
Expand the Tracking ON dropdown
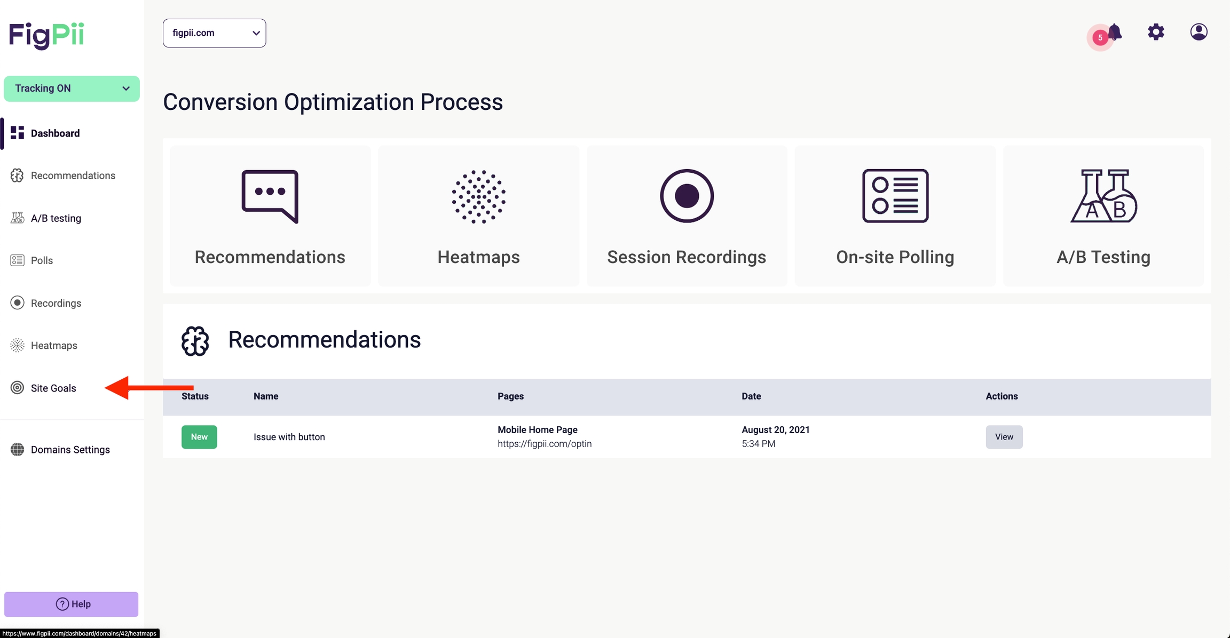click(72, 89)
